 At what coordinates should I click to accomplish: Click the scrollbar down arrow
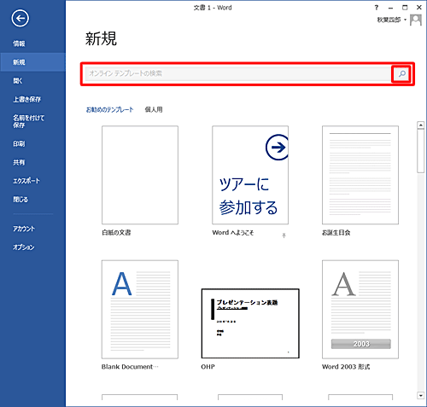(x=420, y=395)
